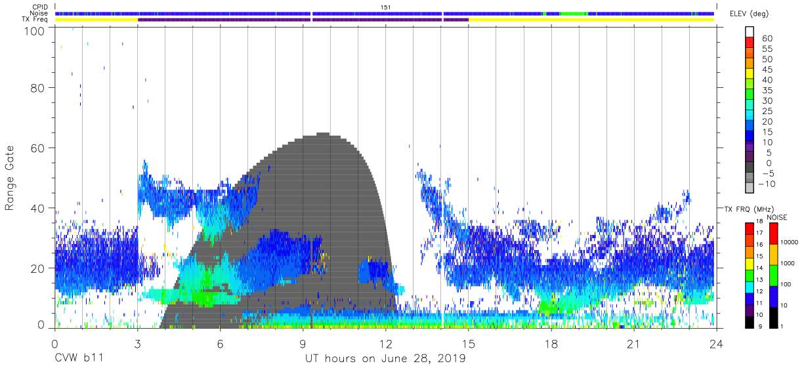Image resolution: width=806 pixels, height=372 pixels.
Task: Click the 45 value on ELEV scale
Action: click(x=766, y=70)
